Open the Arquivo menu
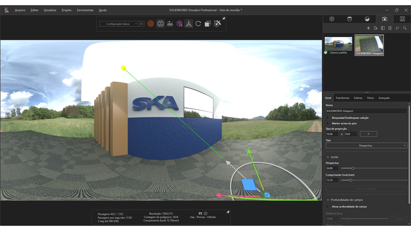Image resolution: width=411 pixels, height=231 pixels. tap(20, 10)
